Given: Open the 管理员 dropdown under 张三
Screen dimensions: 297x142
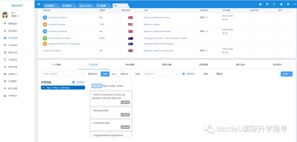Looking at the screenshot, I should point(15,16).
